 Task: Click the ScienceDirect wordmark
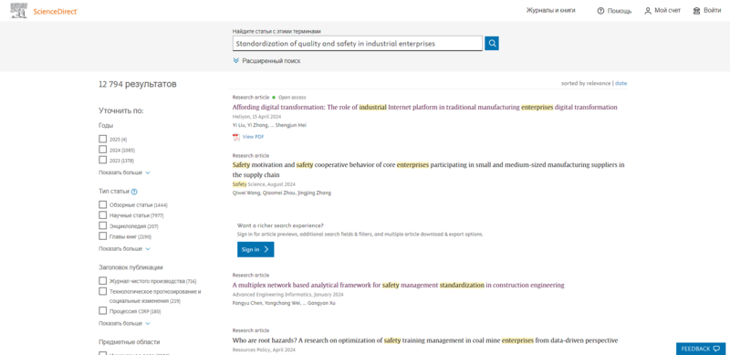point(56,11)
